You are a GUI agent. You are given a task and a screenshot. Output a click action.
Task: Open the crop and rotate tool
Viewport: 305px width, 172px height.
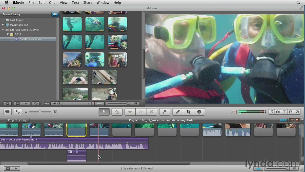pos(188,112)
